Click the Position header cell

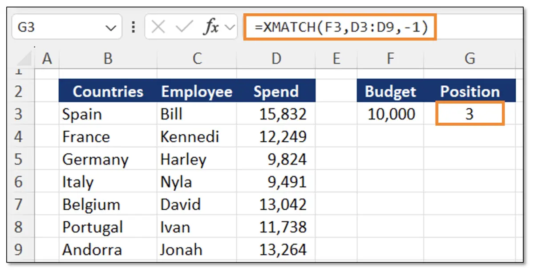point(469,92)
